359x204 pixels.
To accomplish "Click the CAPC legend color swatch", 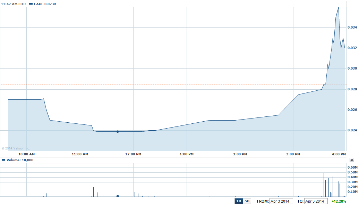I will tap(31, 4).
